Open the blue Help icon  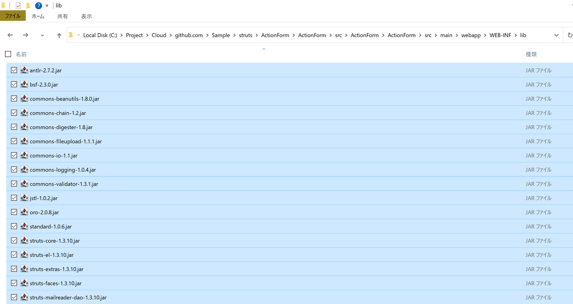[x=39, y=6]
